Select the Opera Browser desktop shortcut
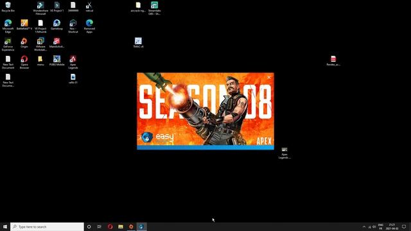The image size is (411, 231). (24, 62)
